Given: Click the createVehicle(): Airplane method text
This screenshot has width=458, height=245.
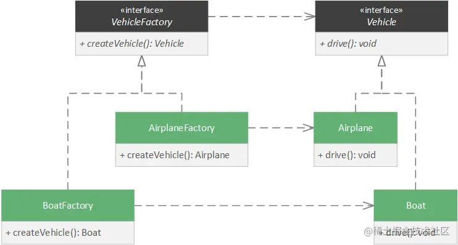Looking at the screenshot, I should 175,155.
